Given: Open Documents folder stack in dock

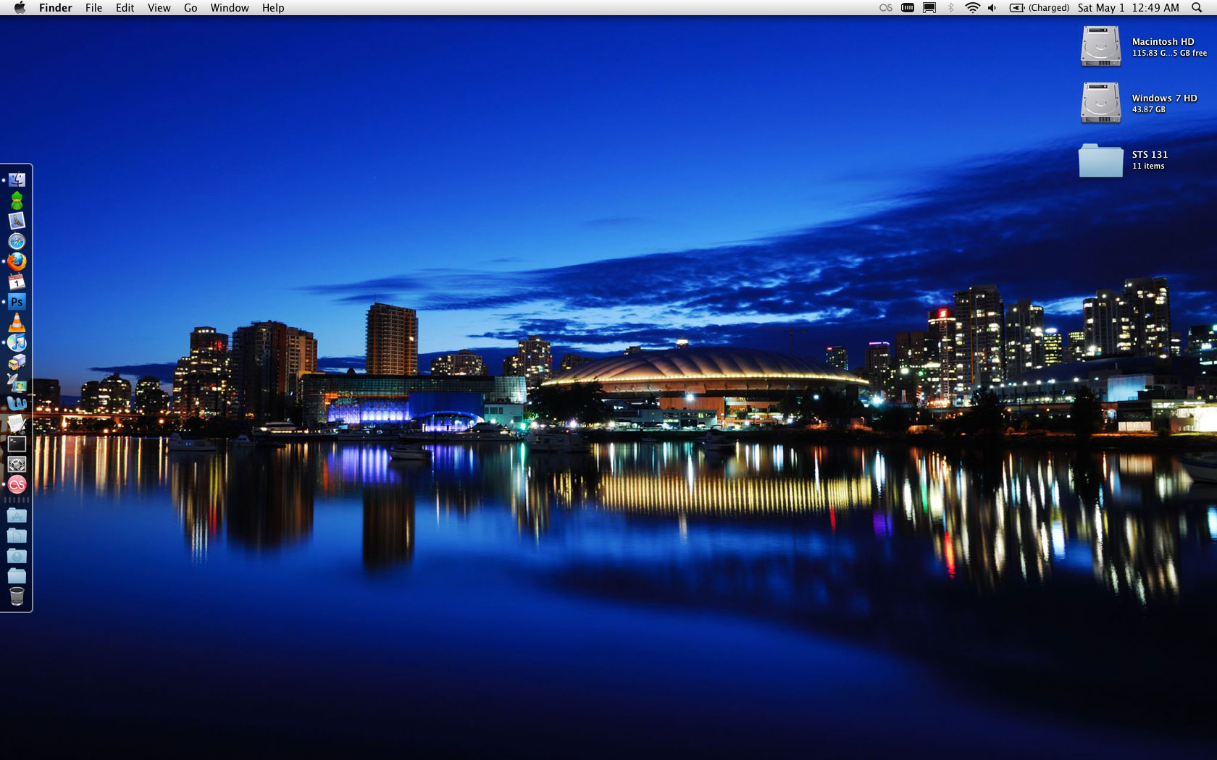Looking at the screenshot, I should 17,536.
